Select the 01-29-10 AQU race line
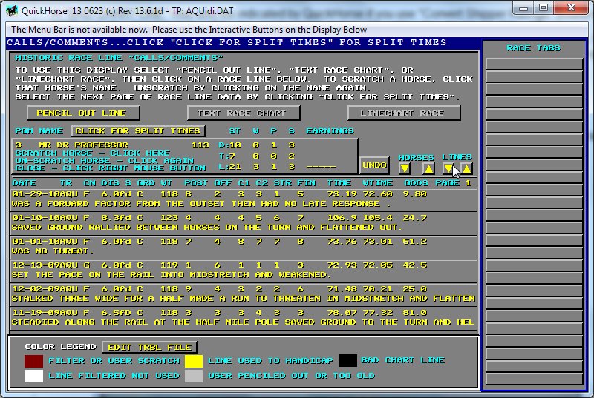Image resolution: width=594 pixels, height=398 pixels. (x=244, y=198)
